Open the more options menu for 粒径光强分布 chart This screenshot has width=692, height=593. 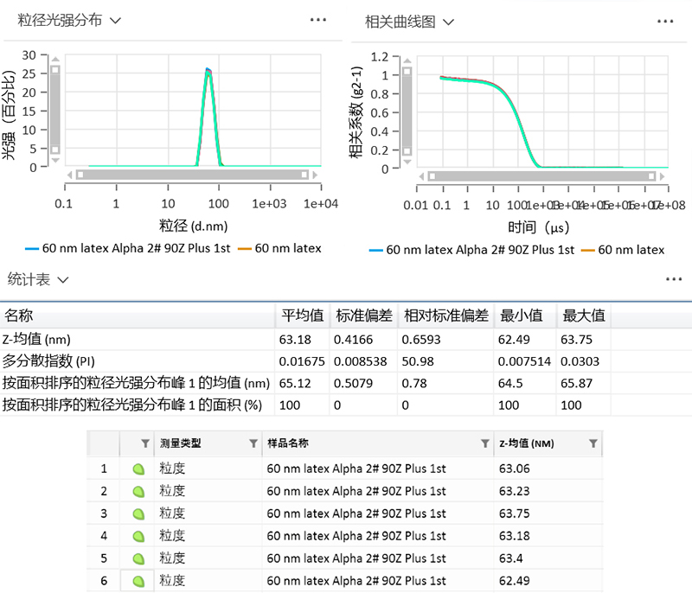click(x=318, y=19)
